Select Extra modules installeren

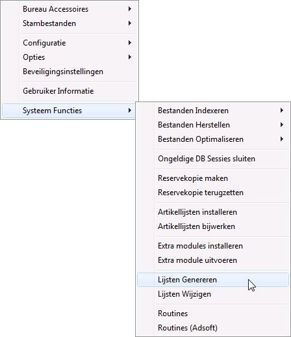(213, 246)
